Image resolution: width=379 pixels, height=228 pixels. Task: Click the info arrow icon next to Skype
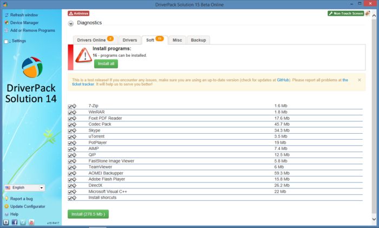pos(74,131)
